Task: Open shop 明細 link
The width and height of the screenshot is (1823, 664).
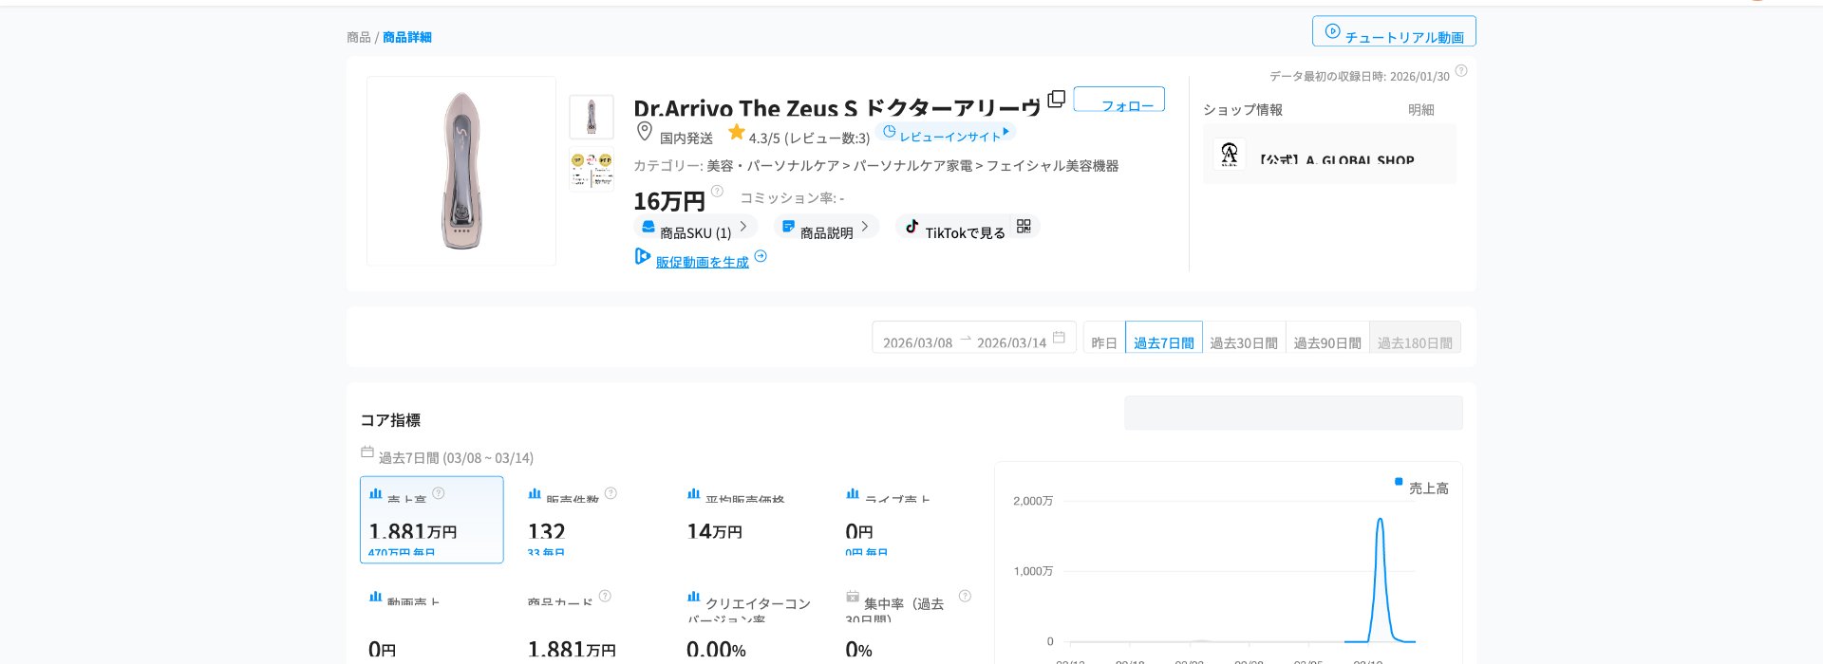Action: (x=1420, y=110)
